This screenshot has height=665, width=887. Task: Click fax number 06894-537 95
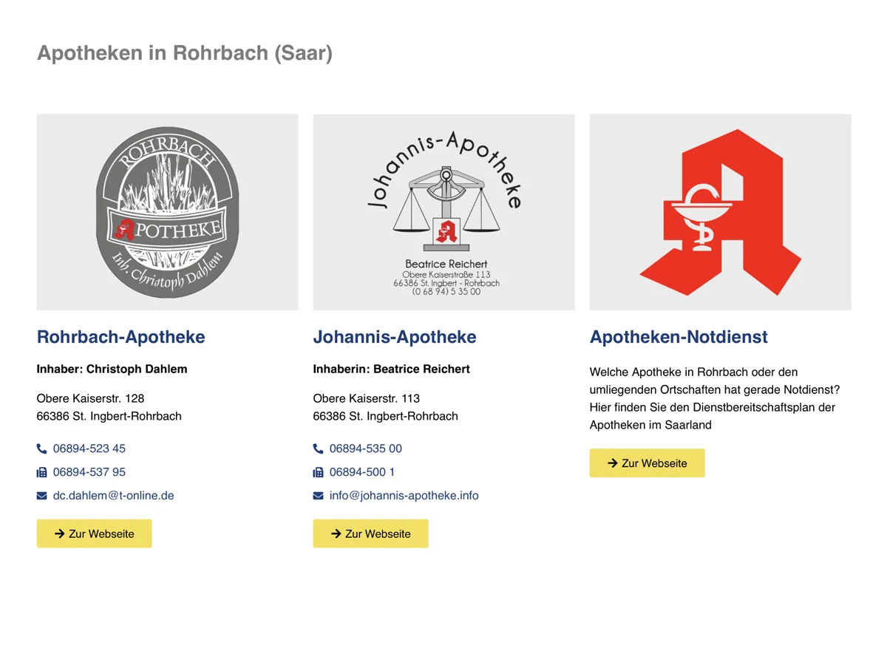click(89, 472)
